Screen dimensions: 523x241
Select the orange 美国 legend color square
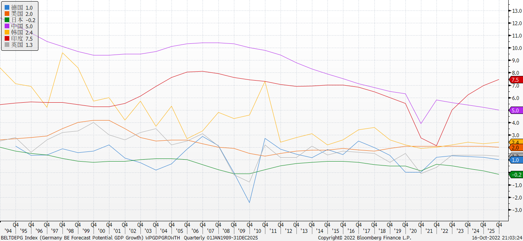pyautogui.click(x=7, y=14)
